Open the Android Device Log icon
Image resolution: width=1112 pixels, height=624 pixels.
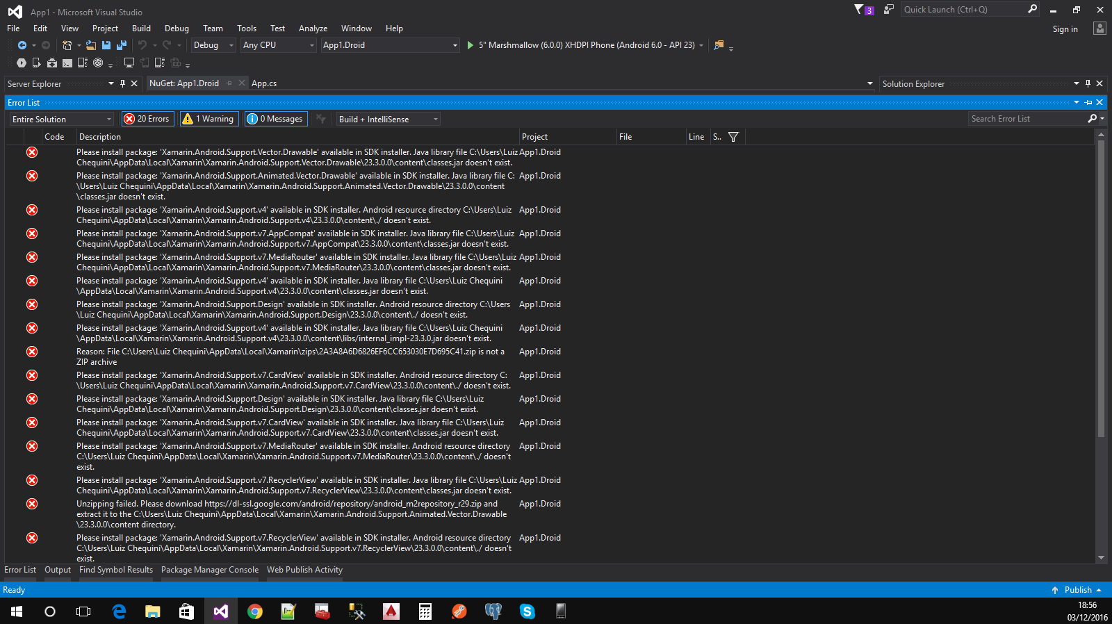point(83,63)
